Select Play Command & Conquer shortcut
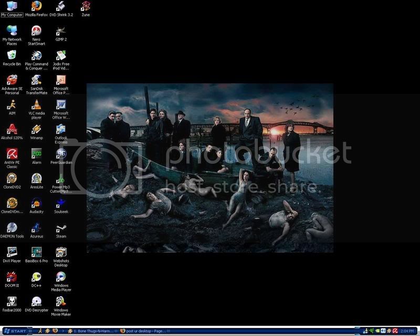420x336 pixels. (x=36, y=60)
